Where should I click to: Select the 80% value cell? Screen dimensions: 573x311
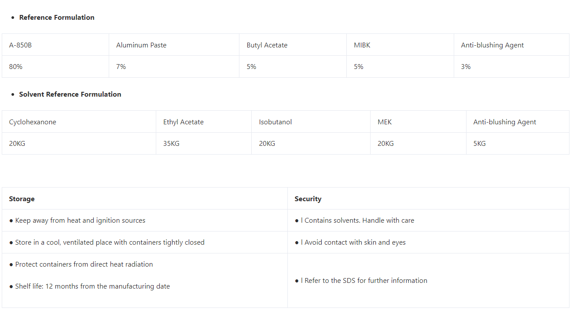55,67
